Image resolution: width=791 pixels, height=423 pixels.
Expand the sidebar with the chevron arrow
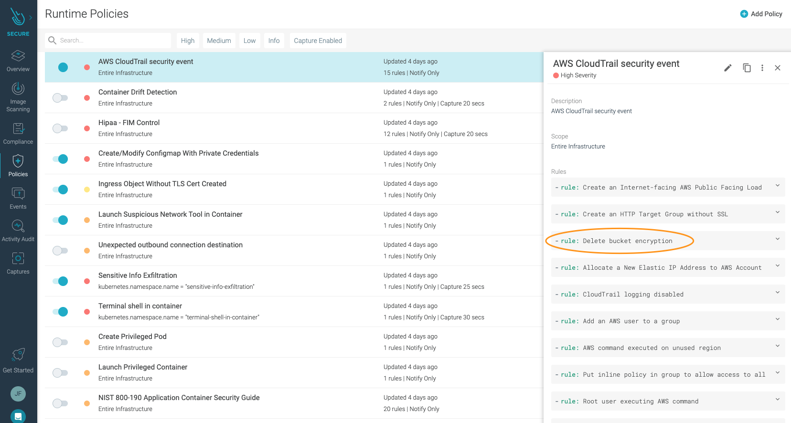point(31,18)
